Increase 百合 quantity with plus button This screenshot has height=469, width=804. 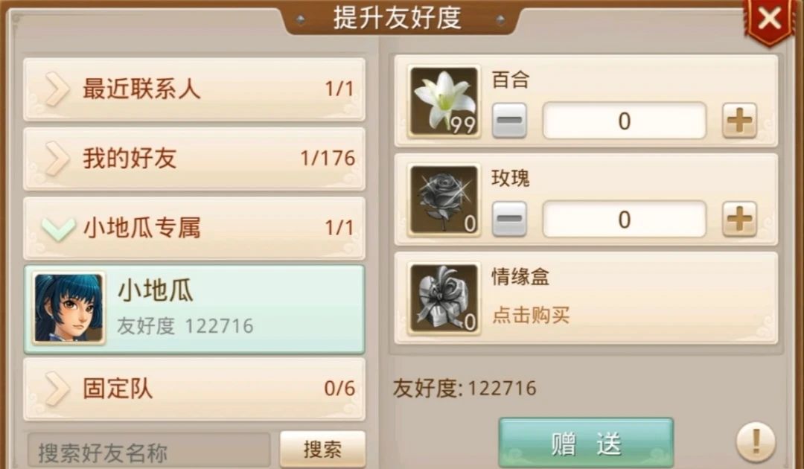pyautogui.click(x=739, y=121)
